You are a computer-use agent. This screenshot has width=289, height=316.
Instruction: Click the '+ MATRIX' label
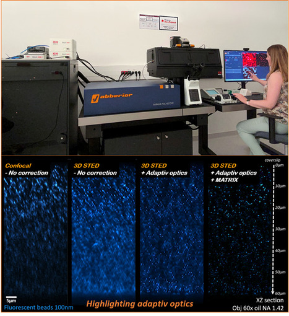click(x=225, y=180)
